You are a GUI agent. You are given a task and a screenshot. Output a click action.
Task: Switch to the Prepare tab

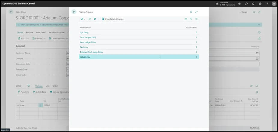29,33
